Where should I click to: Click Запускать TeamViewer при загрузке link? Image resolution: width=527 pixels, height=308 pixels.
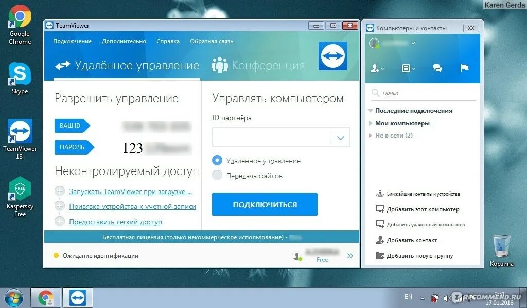(x=130, y=191)
